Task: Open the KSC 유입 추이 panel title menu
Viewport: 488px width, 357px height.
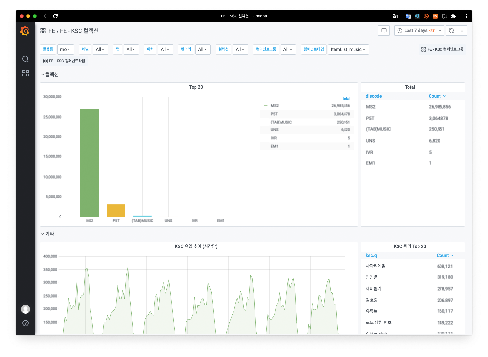Action: (196, 246)
